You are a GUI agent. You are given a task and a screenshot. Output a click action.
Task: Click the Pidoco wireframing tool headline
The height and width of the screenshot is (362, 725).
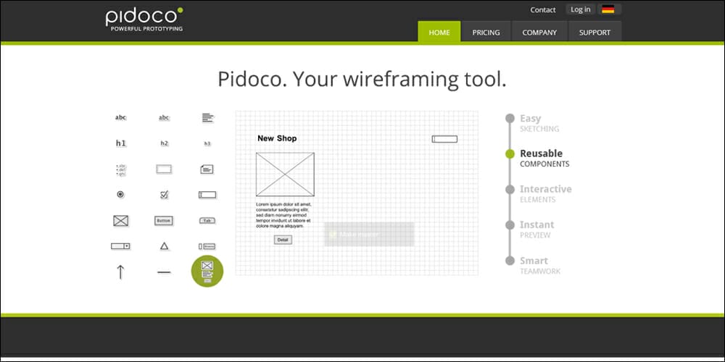[362, 79]
